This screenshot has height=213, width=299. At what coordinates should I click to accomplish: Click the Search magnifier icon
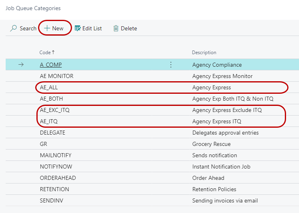pyautogui.click(x=14, y=28)
